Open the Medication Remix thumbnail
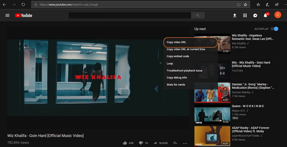 tap(212, 92)
